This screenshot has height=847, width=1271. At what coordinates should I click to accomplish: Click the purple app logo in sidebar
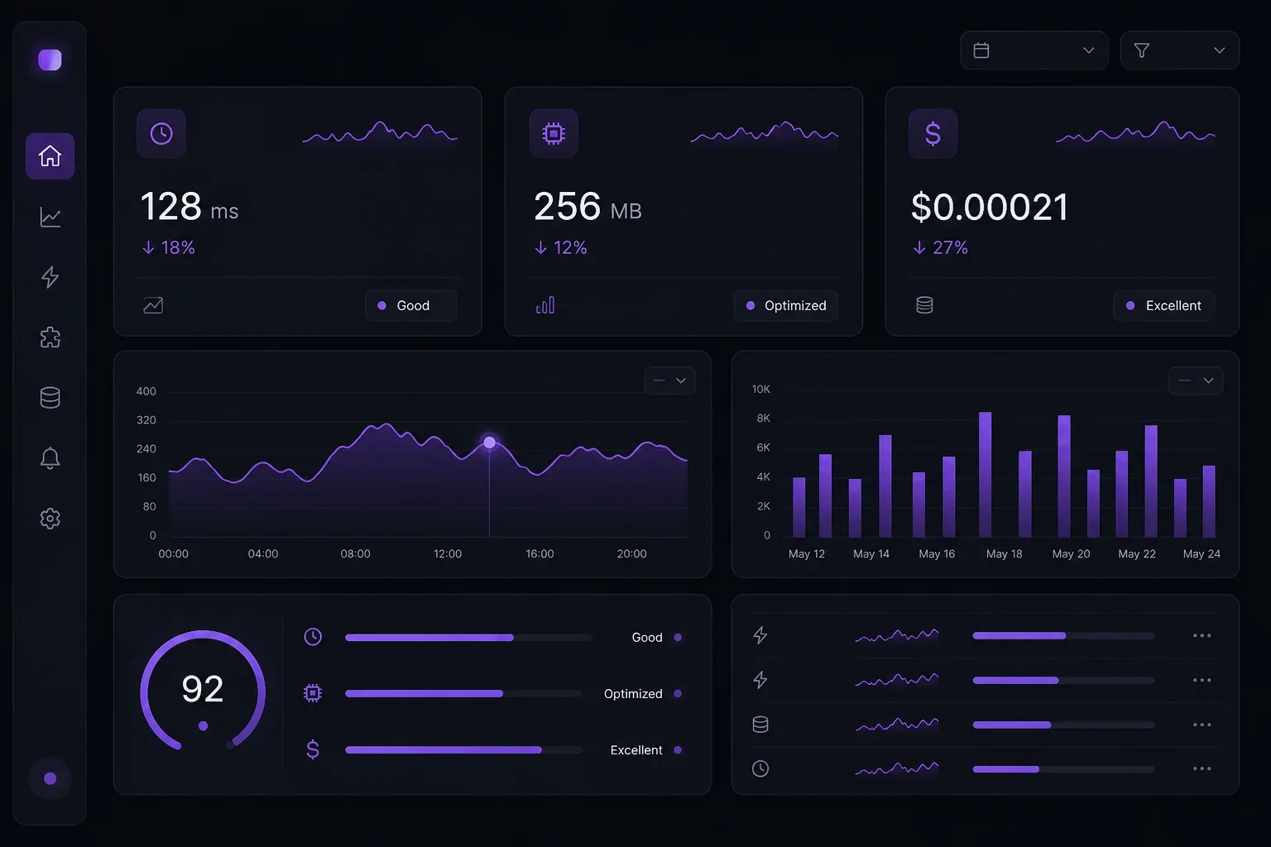(50, 60)
